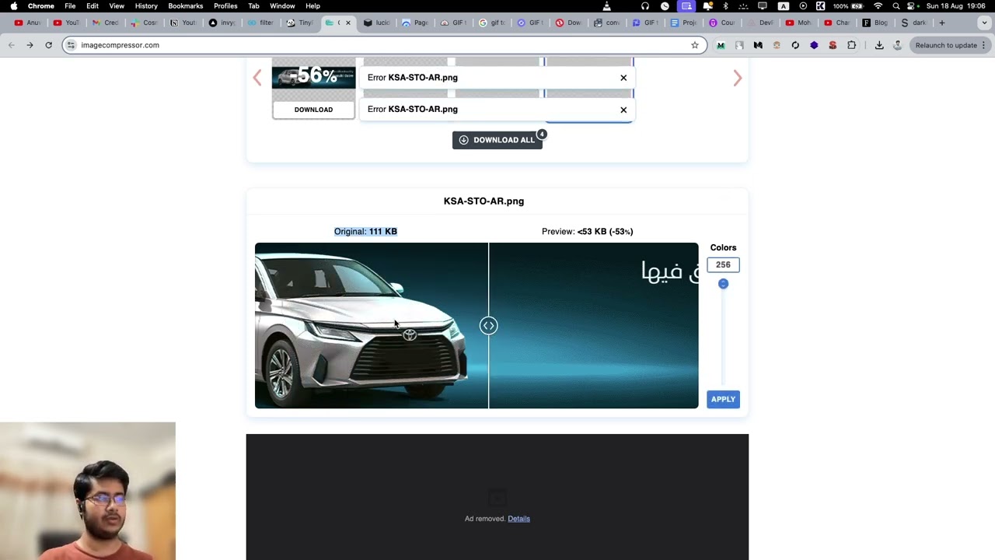Switch to the lucid tab

(x=377, y=23)
